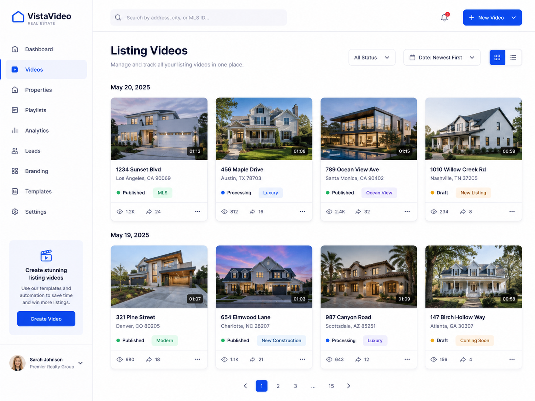
Task: Click the search by address field
Action: click(198, 17)
